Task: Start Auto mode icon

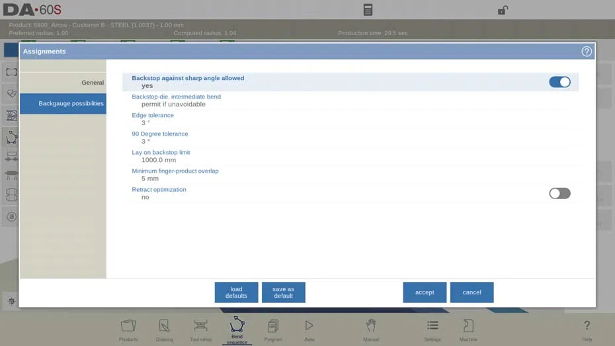Action: click(x=309, y=330)
